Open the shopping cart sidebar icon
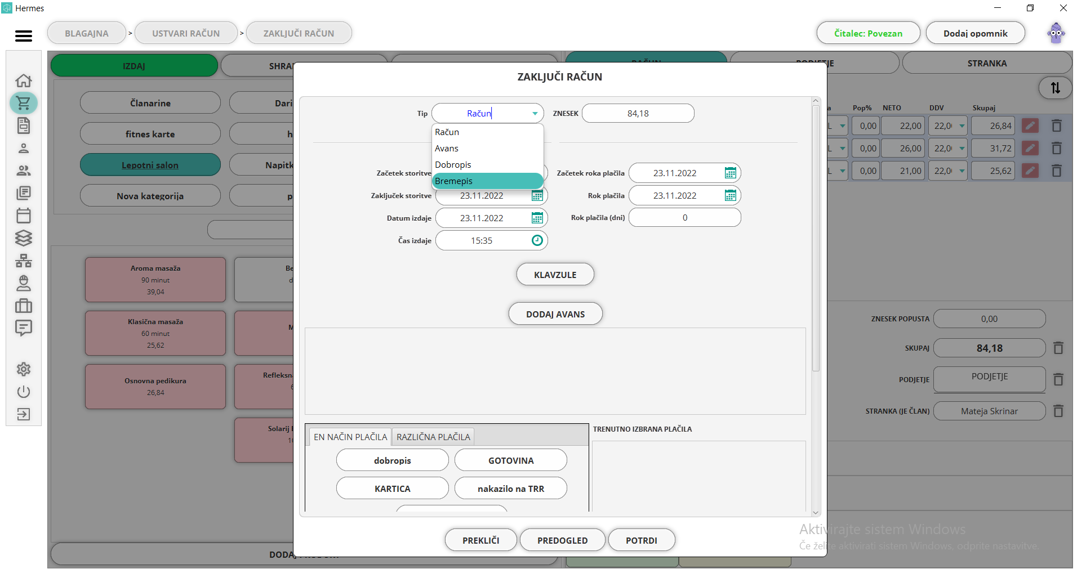 (x=24, y=103)
